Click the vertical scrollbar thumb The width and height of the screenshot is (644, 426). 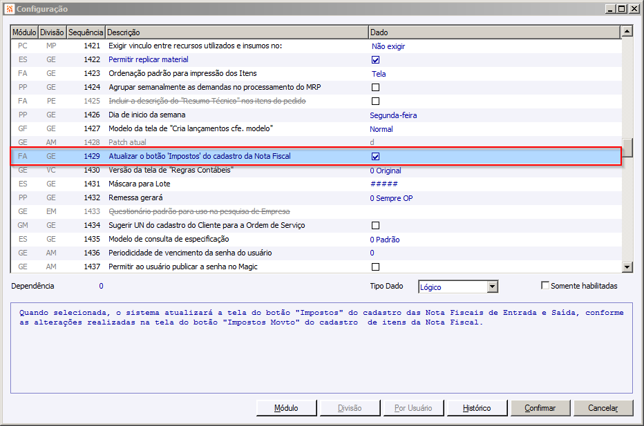(627, 148)
